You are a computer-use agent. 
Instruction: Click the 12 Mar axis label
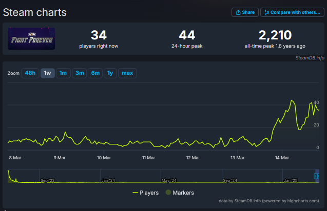(x=193, y=158)
